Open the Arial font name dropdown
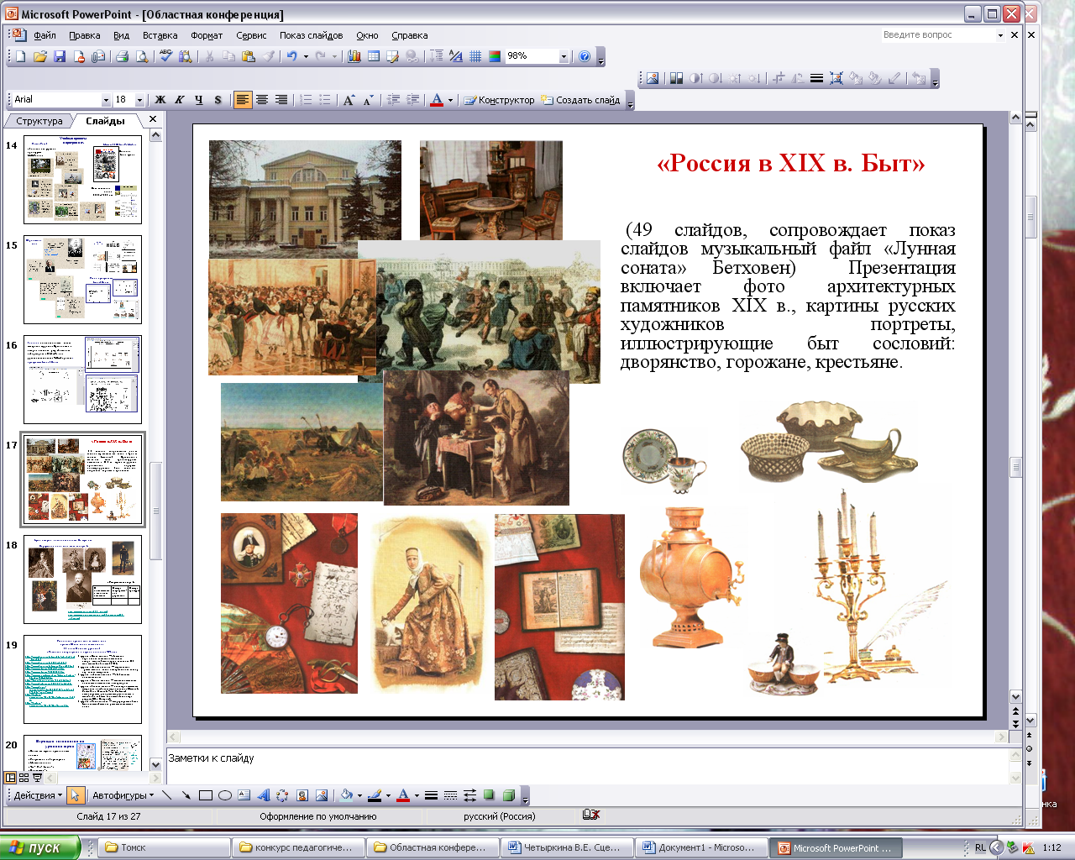 [x=106, y=100]
